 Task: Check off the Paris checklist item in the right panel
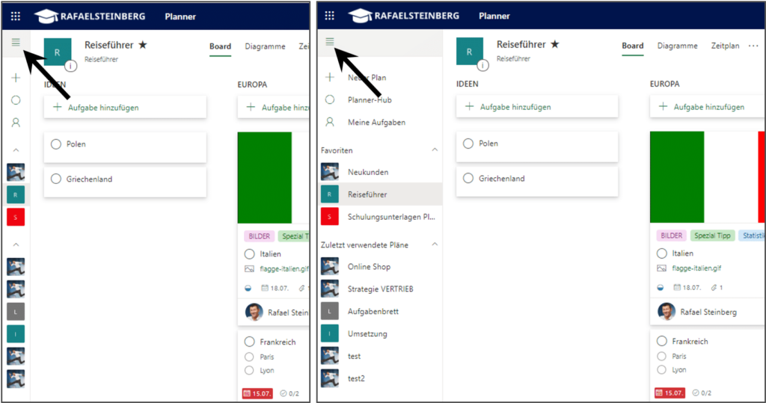pos(661,356)
